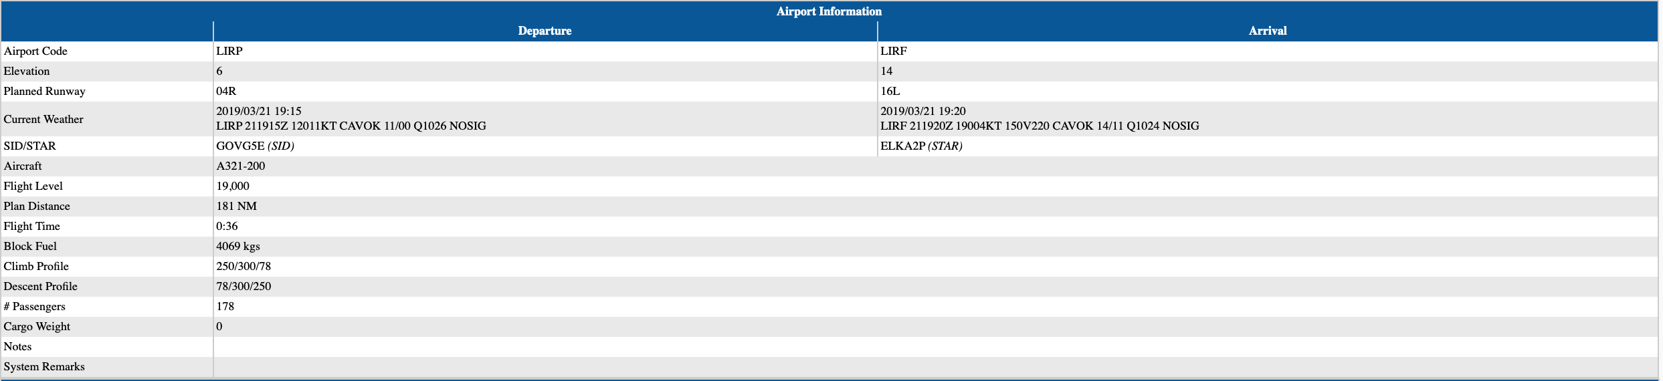Screen dimensions: 1663x381
Task: Select descent profile 78/300/250
Action: pyautogui.click(x=243, y=286)
